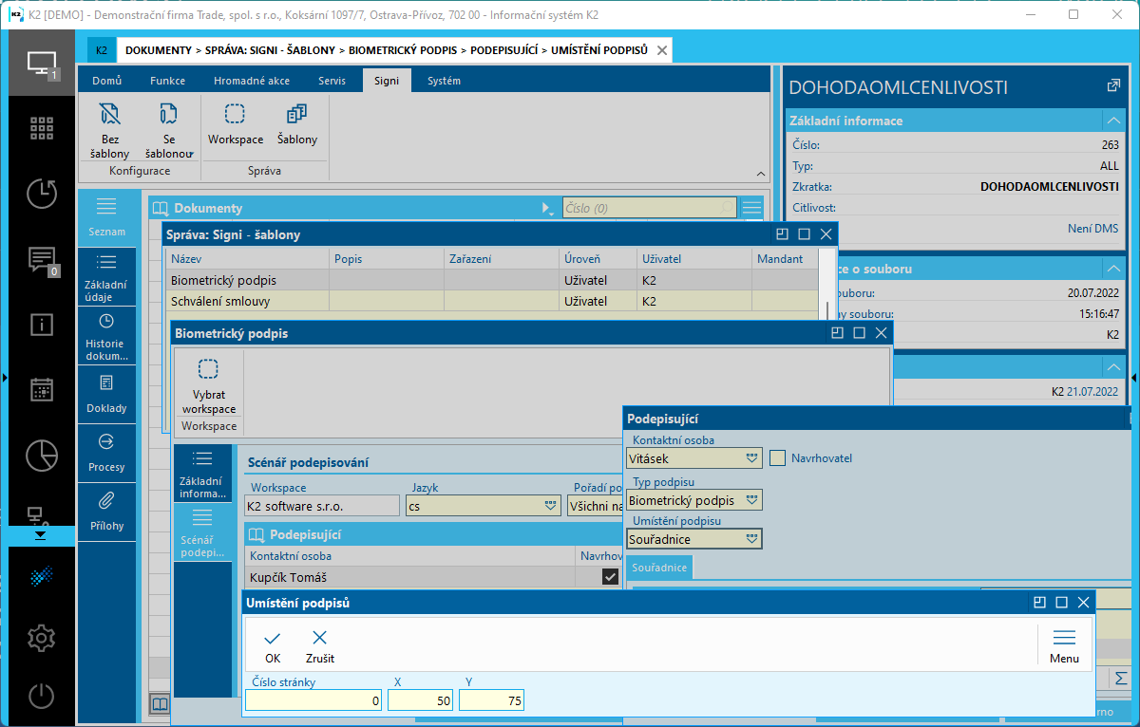Toggle Navrhovatel checkbox for Kupčík Tomáš
Image resolution: width=1140 pixels, height=727 pixels.
point(610,576)
